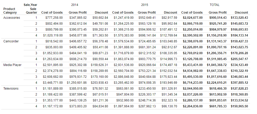Click the 2015 Gross Profit column header
Screen dimensions: 257x114
coord(147,12)
